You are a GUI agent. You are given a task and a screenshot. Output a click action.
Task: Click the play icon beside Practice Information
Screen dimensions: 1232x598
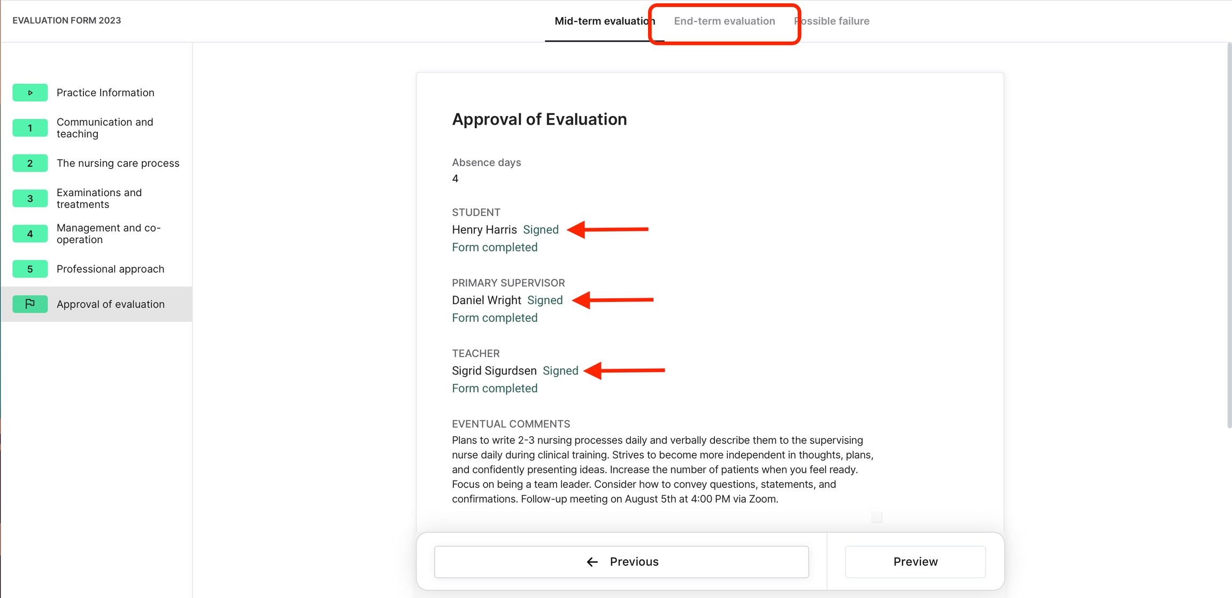click(30, 92)
